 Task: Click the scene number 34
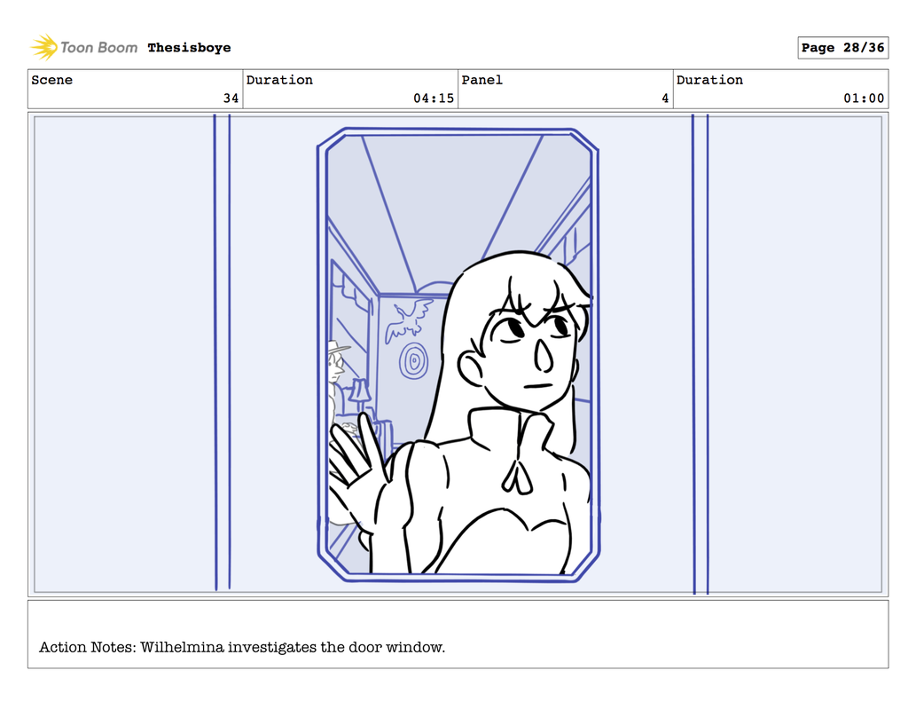(231, 99)
